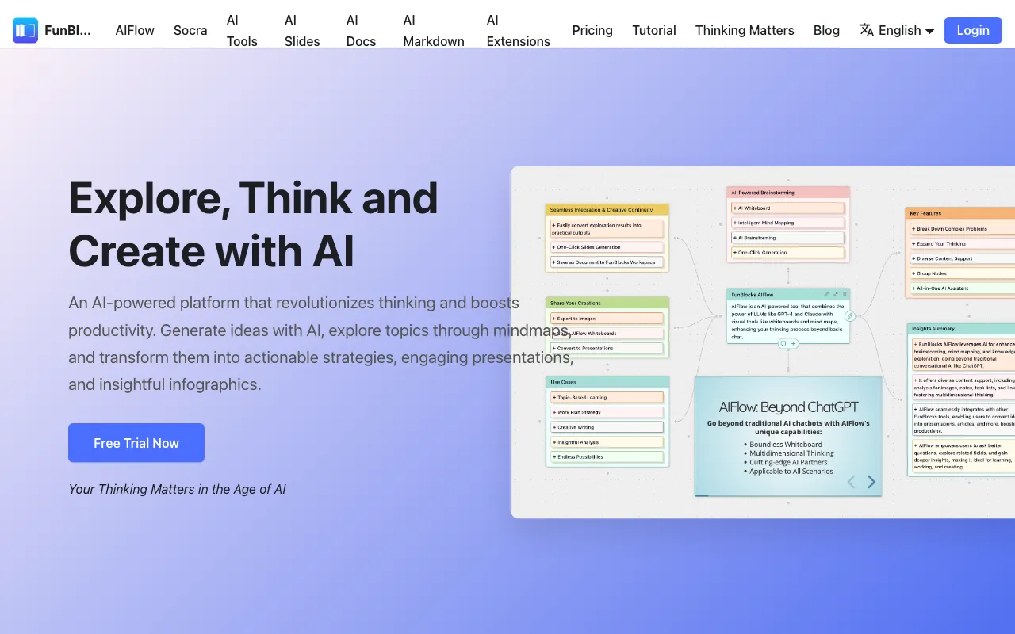Expand the Intelligent Mind Mapping item
Viewport: 1015px width, 634px height.
point(787,223)
